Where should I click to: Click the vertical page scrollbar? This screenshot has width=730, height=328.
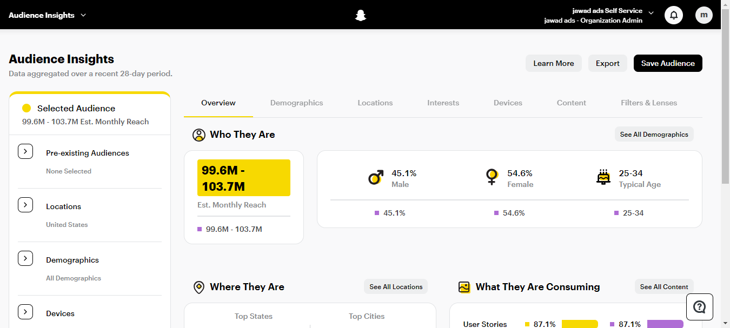[726, 108]
